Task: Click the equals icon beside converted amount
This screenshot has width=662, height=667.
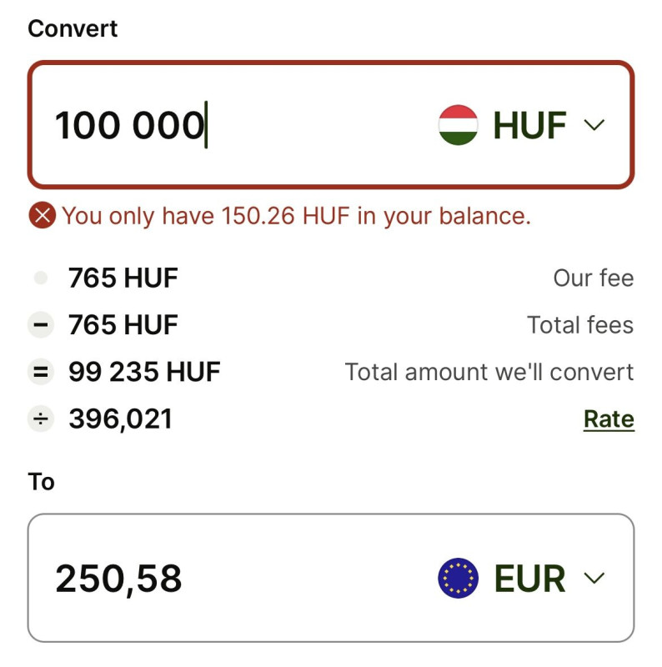Action: coord(40,372)
